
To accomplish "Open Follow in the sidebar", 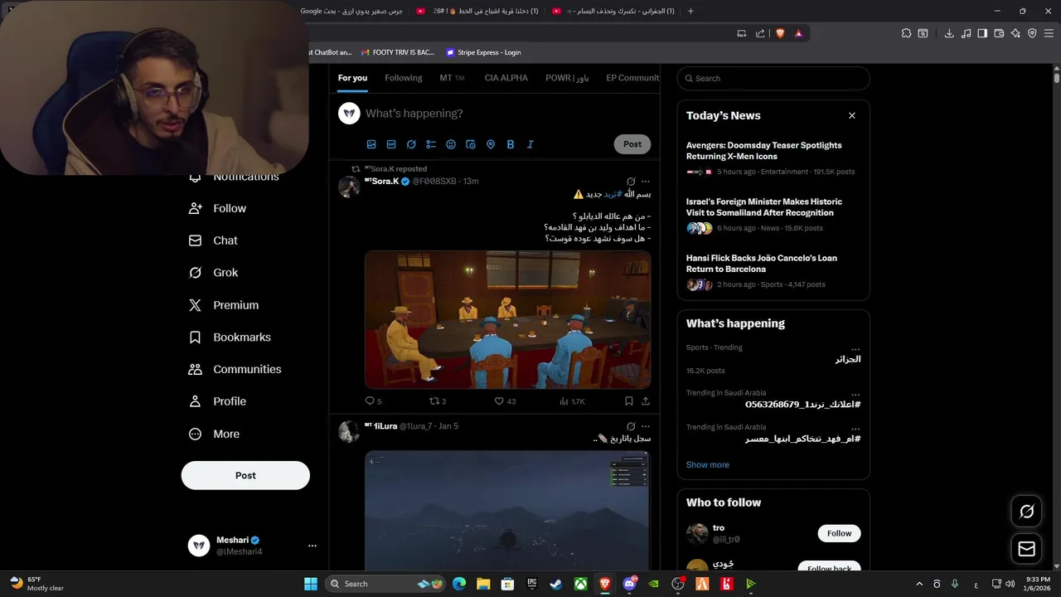I will [x=217, y=208].
